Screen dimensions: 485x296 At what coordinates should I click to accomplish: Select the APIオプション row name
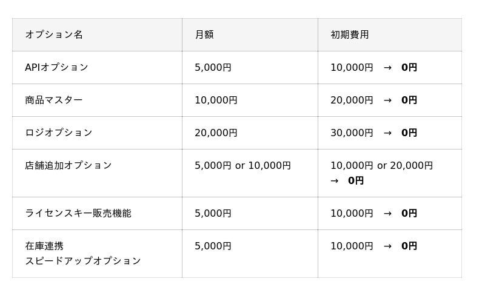pyautogui.click(x=56, y=67)
